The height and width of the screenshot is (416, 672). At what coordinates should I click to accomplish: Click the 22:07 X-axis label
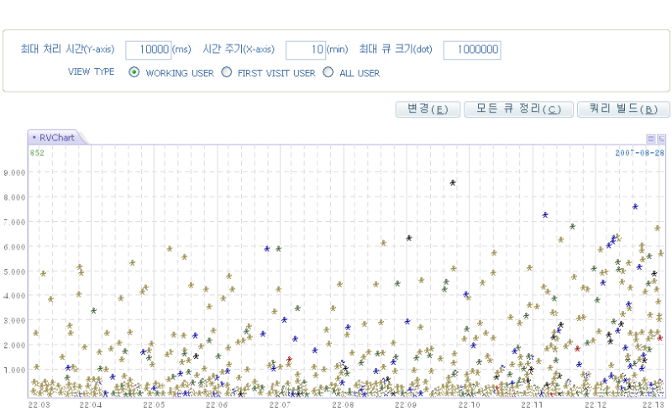(x=280, y=405)
